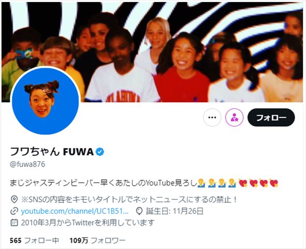Follow this account with フォロー button
This screenshot has width=306, height=249.
(x=271, y=117)
